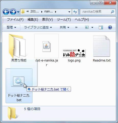
Task: Go forward with the Forward arrow button
Action: tap(13, 12)
